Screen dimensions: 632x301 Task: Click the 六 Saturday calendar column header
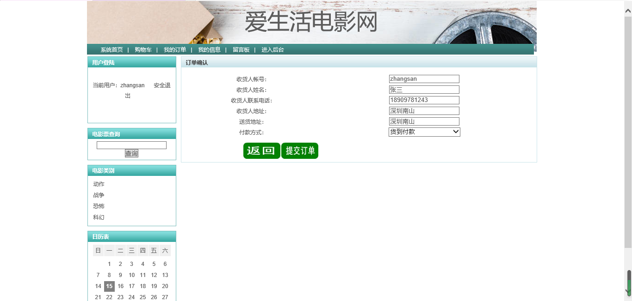click(x=165, y=251)
